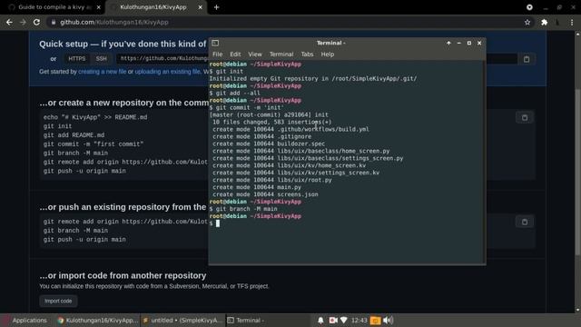
Task: Open 'uploading an existing file' link
Action: click(167, 72)
